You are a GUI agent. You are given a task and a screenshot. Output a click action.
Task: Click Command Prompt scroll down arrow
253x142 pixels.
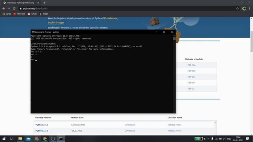[174, 112]
